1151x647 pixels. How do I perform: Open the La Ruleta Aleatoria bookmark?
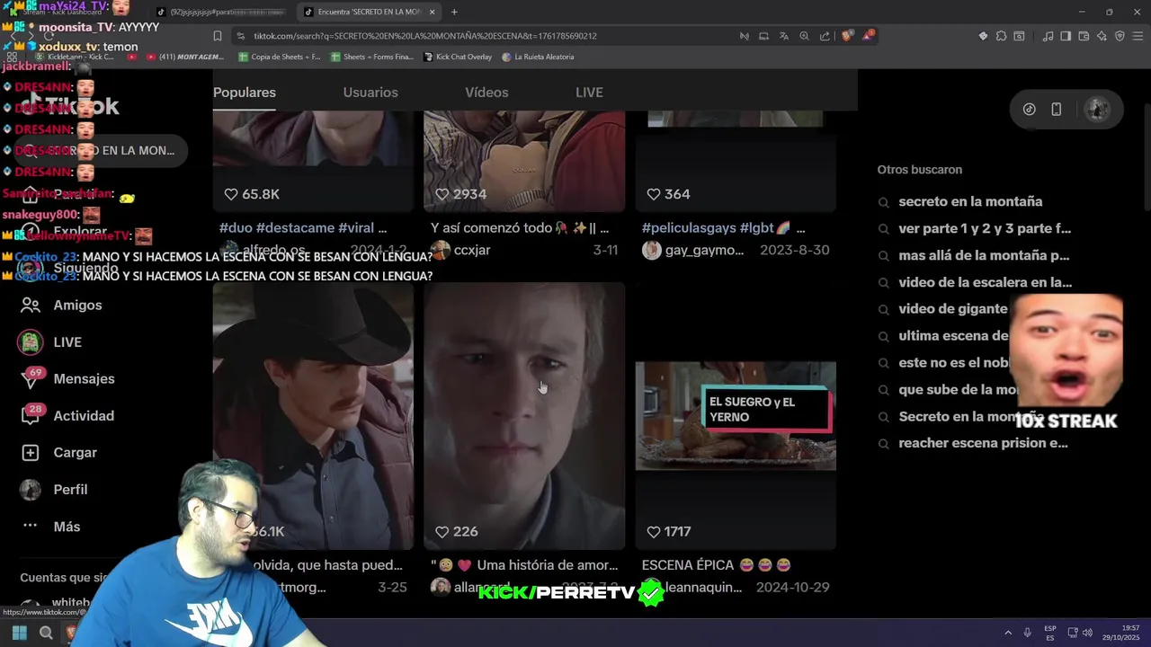click(x=538, y=57)
